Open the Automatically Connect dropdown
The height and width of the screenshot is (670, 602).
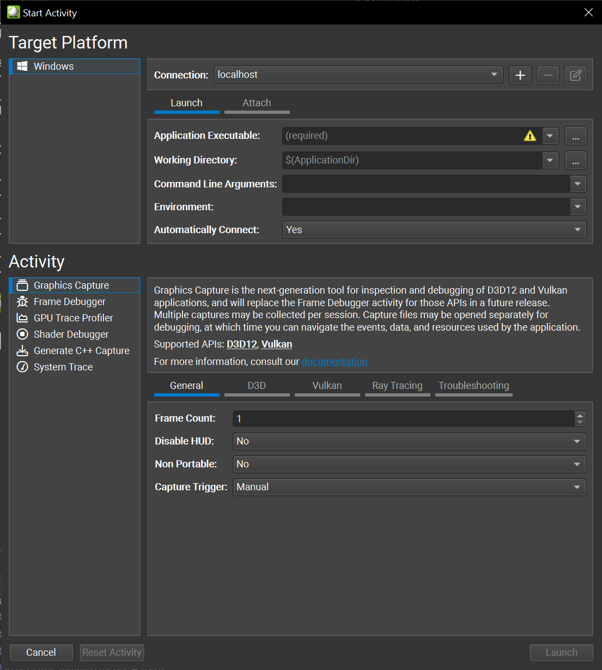[434, 230]
